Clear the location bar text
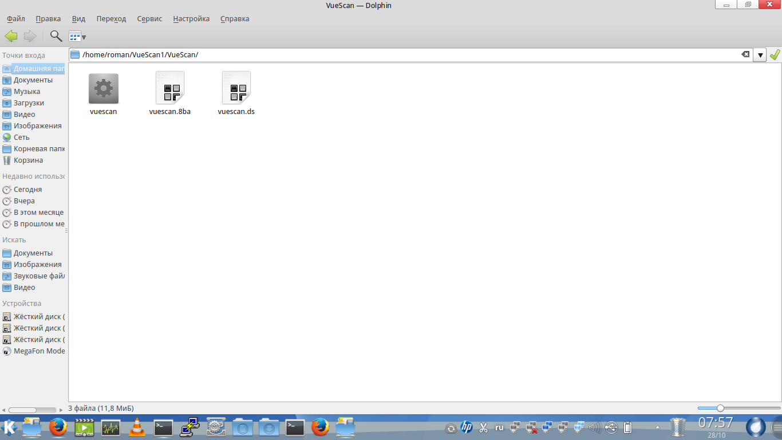782x440 pixels. click(745, 54)
